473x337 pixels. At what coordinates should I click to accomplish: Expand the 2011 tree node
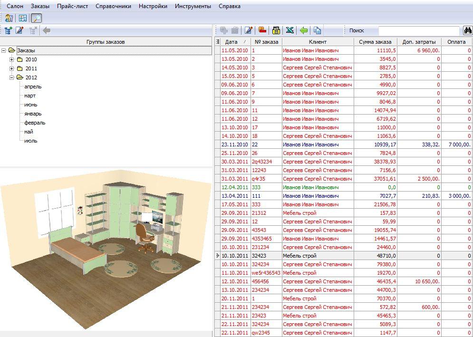12,68
